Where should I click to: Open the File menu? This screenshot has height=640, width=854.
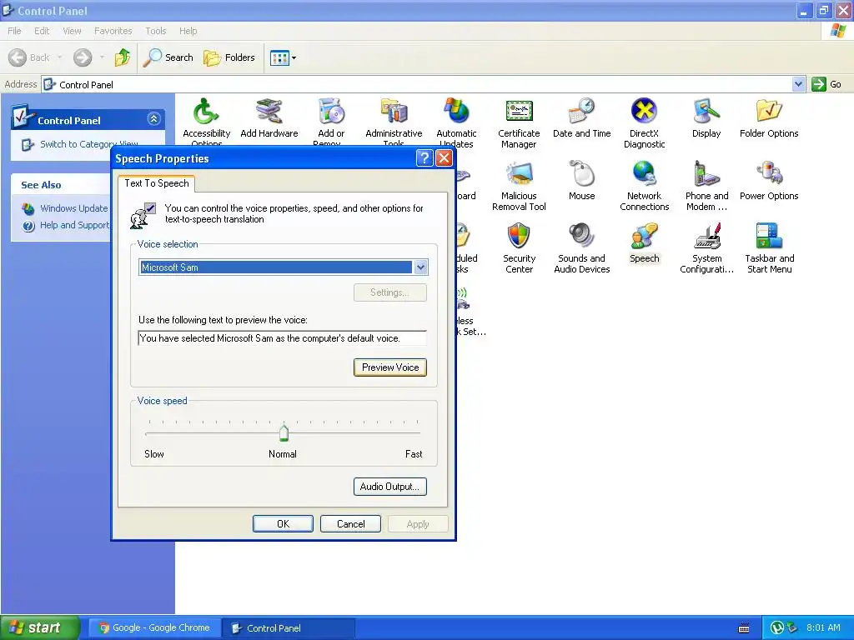coord(15,31)
